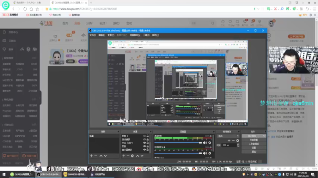Open the 场景集合(S) menu in OBS
This screenshot has width=318, height=178.
coord(135,35)
